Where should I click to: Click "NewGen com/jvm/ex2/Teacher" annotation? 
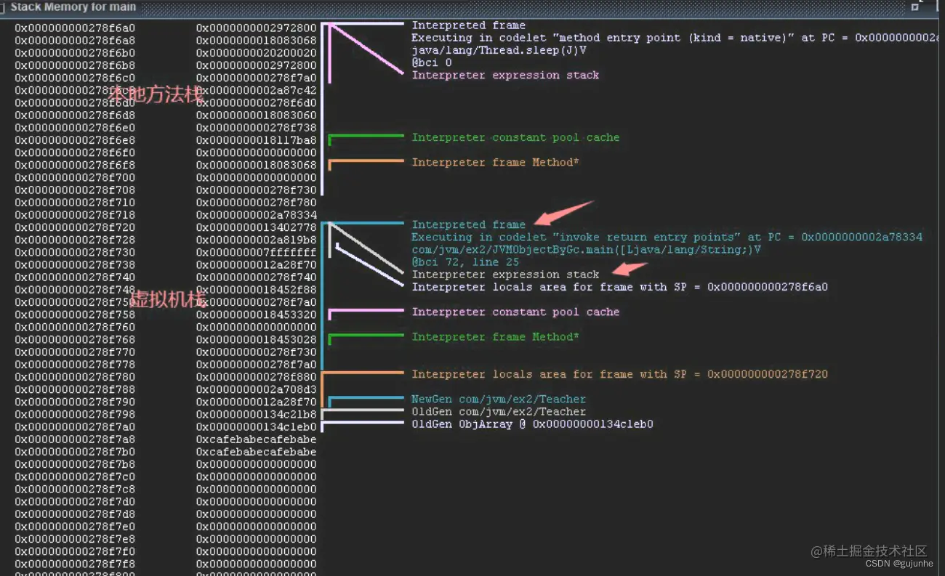click(x=499, y=399)
